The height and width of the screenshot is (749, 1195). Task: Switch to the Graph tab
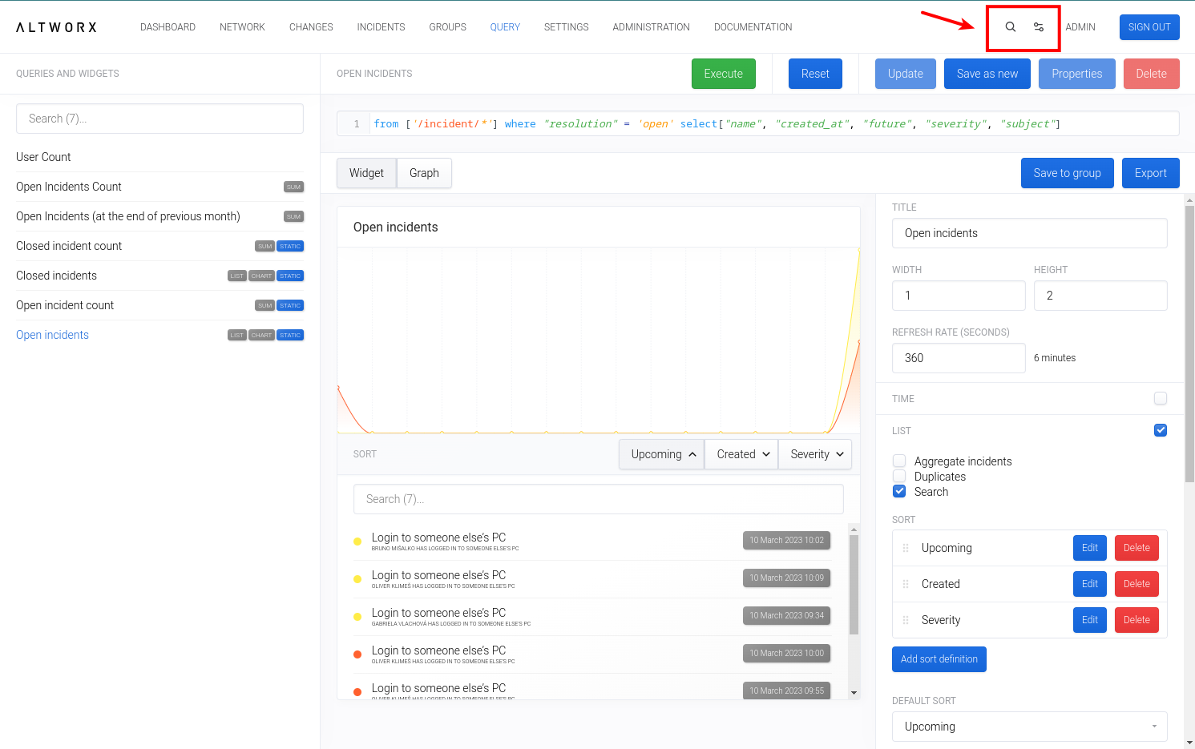(x=424, y=173)
